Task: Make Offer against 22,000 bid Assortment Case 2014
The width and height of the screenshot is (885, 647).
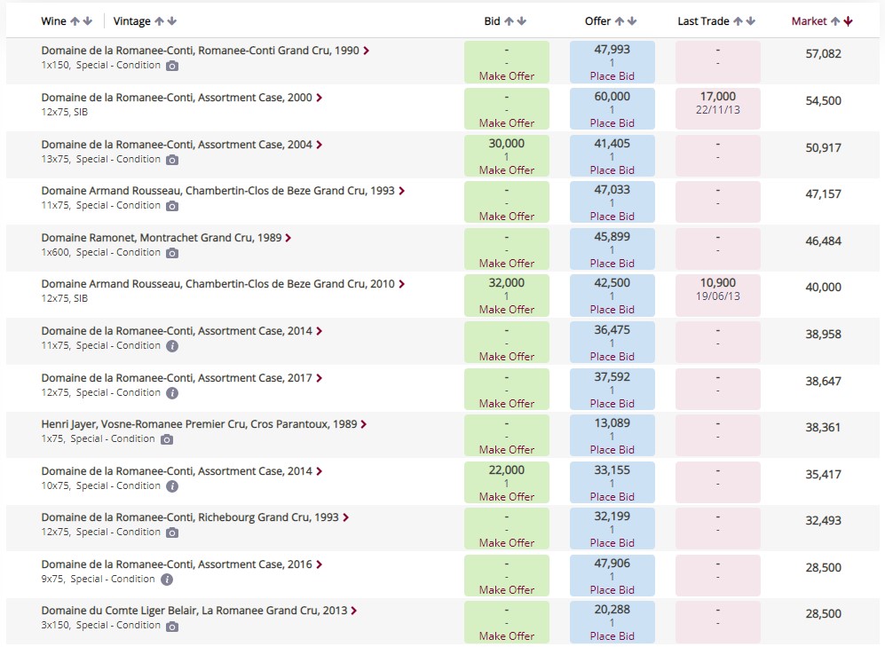Action: (x=506, y=497)
